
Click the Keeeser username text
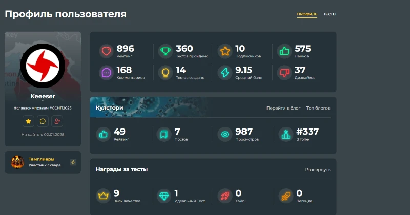[x=43, y=96]
